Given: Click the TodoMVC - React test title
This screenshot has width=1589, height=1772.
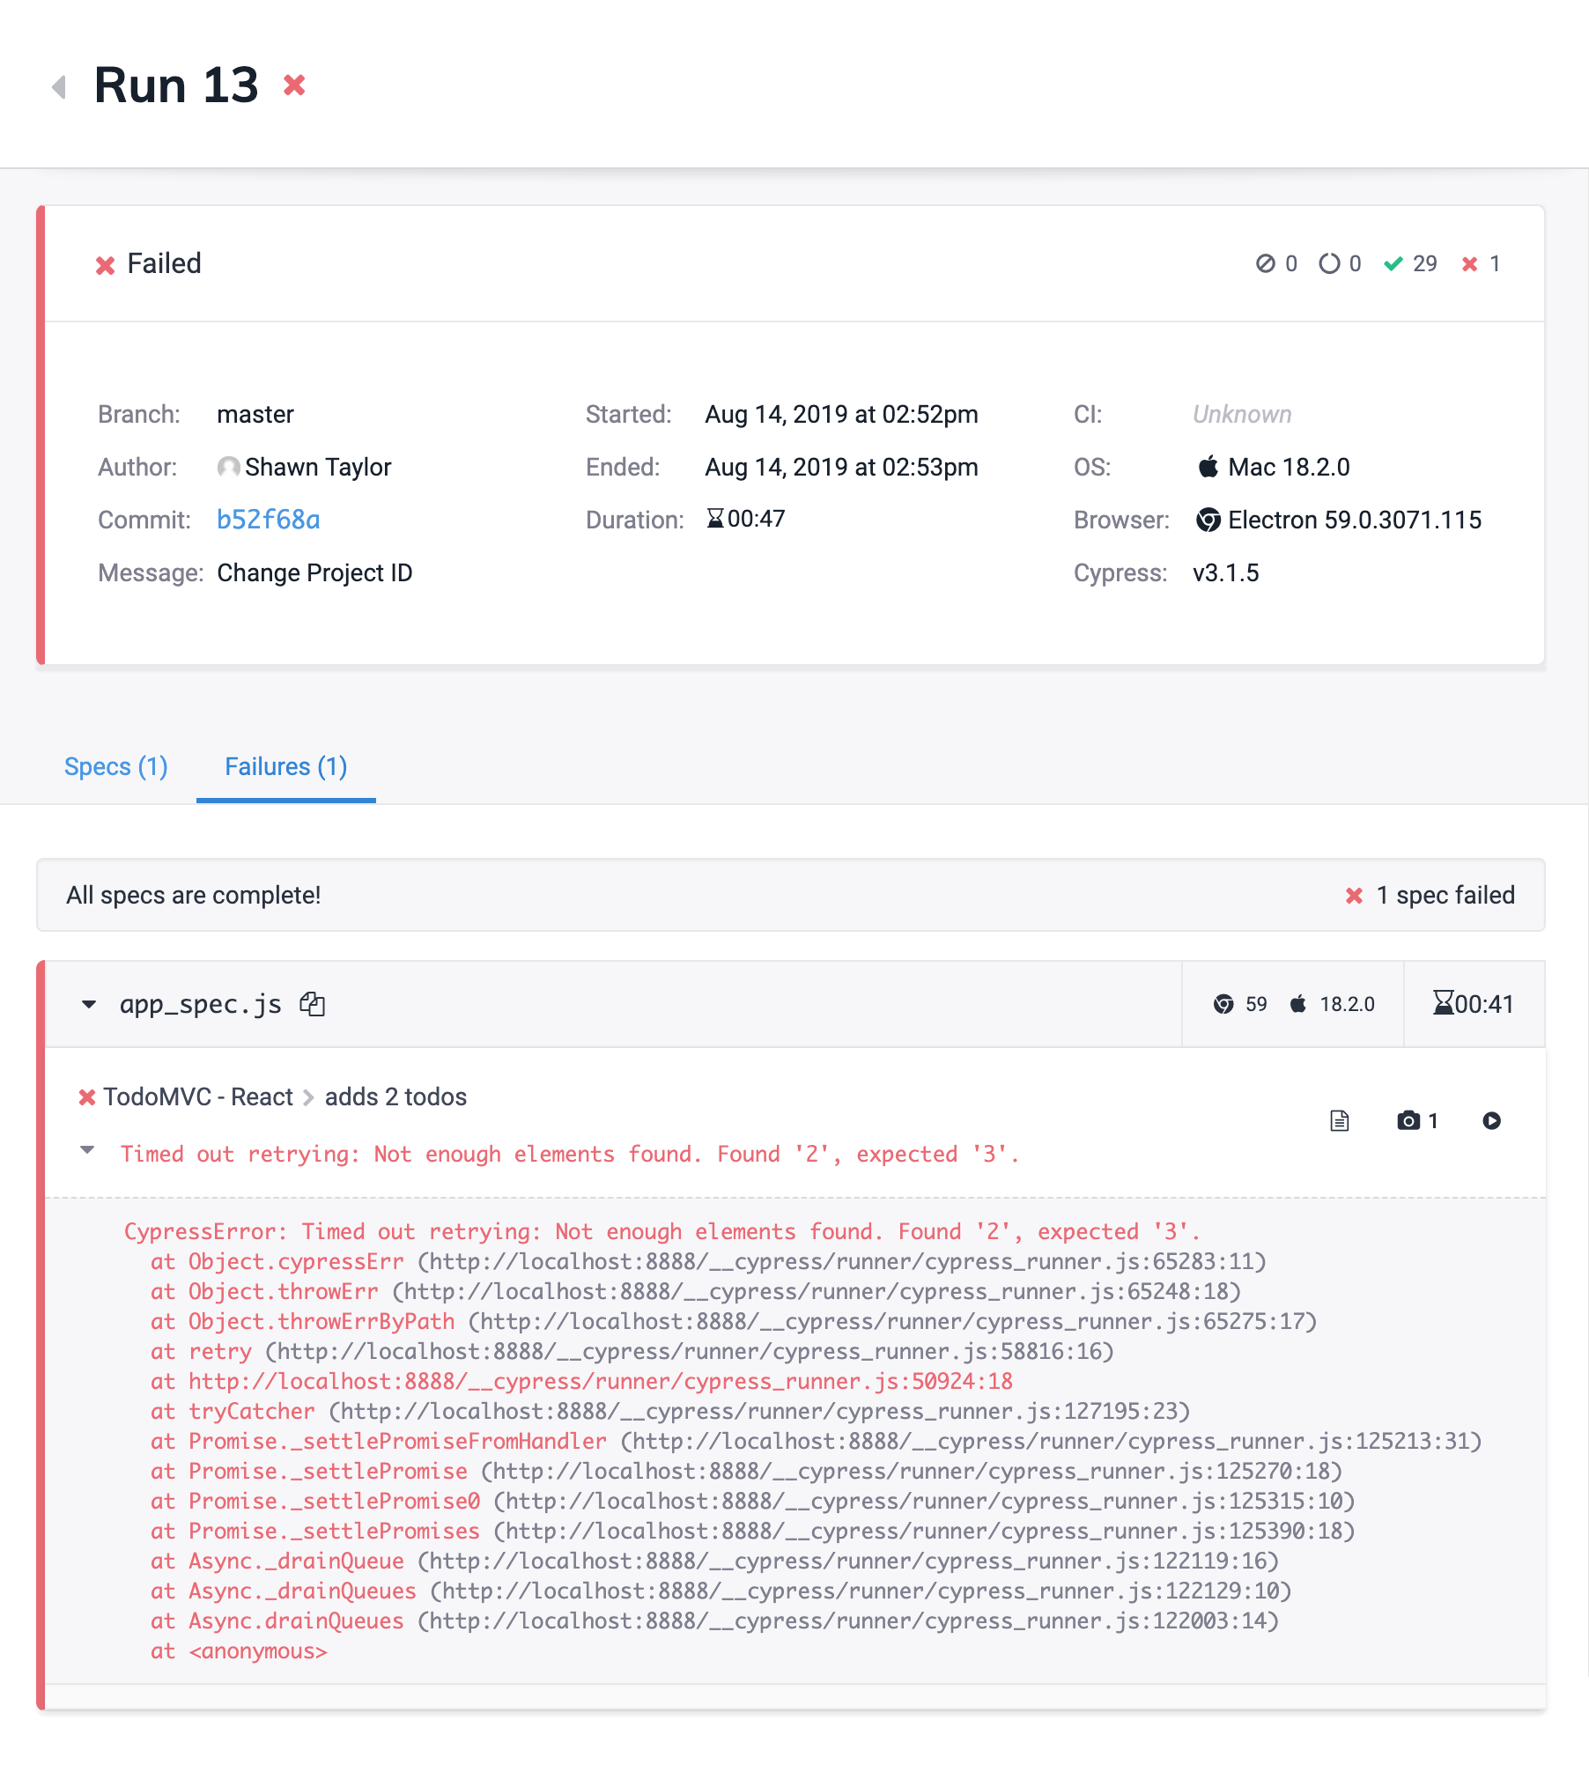Looking at the screenshot, I should (x=198, y=1096).
